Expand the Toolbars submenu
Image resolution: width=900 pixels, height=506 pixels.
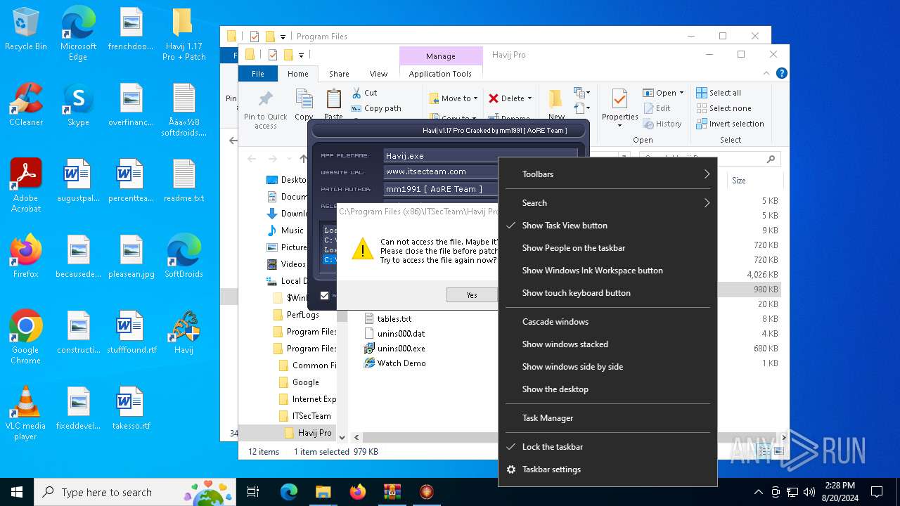[x=607, y=174]
